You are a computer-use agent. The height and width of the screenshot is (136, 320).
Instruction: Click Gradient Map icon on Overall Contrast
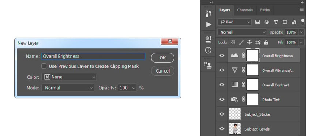235,85
